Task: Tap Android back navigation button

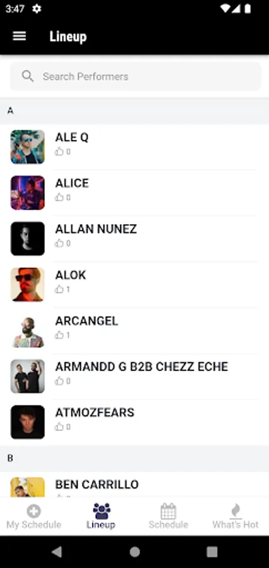Action: click(57, 552)
